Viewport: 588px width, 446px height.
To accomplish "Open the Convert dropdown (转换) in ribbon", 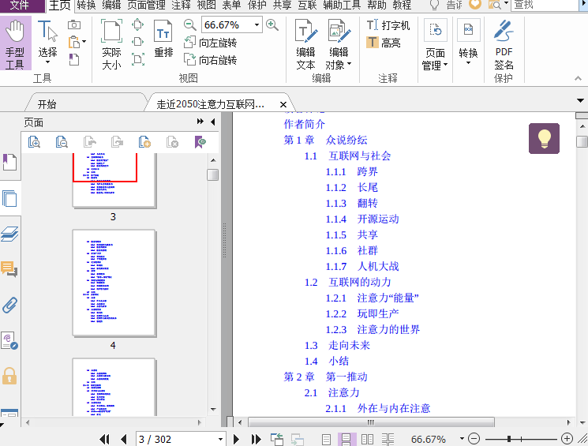I will point(468,42).
